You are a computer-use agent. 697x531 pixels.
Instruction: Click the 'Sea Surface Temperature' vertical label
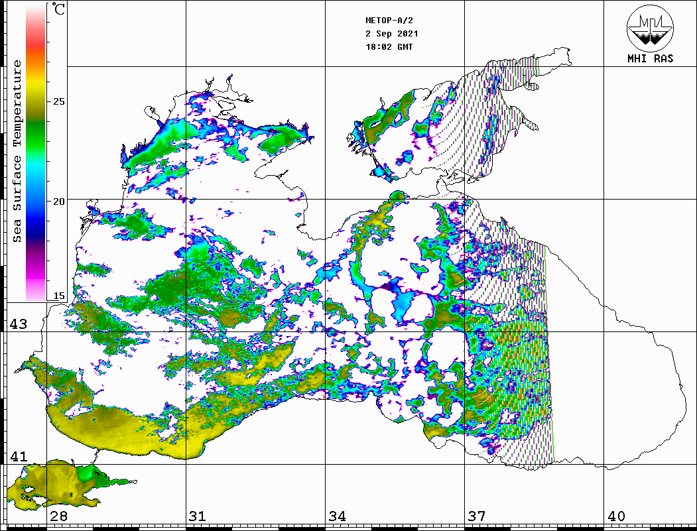pos(17,151)
